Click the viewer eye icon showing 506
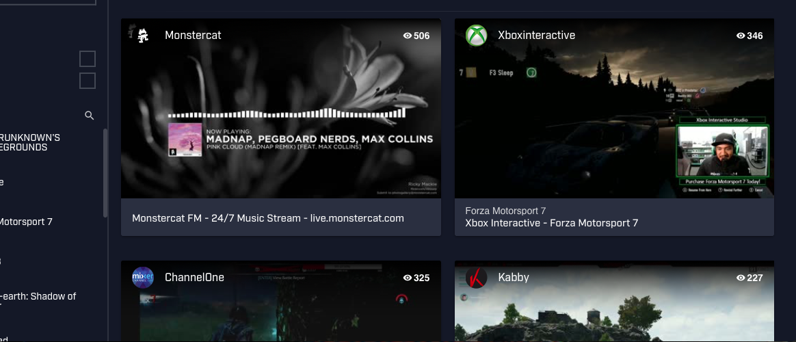Viewport: 796px width, 342px height. point(407,36)
